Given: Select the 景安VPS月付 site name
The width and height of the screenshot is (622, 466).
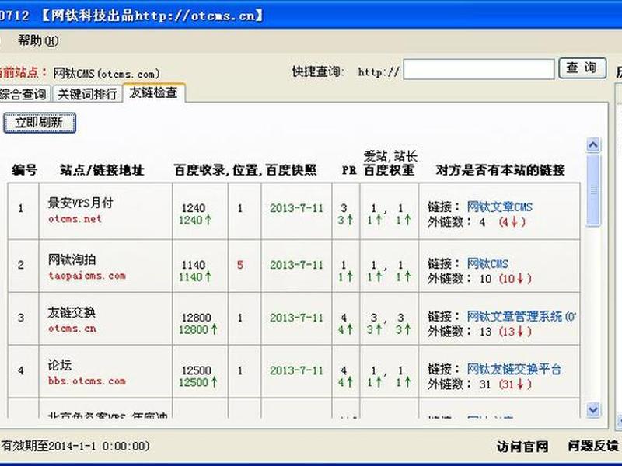Looking at the screenshot, I should pyautogui.click(x=81, y=203).
